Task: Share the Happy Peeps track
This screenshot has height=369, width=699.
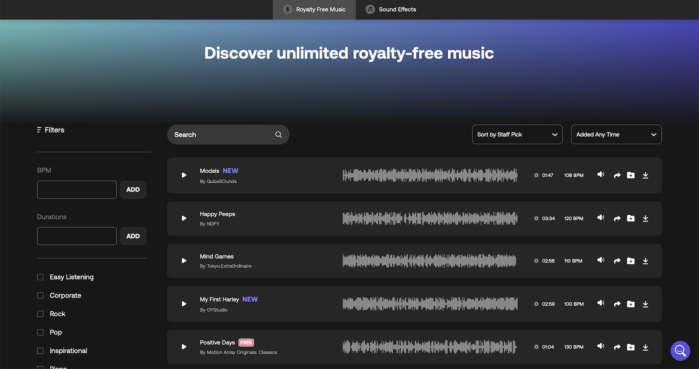Action: (617, 218)
